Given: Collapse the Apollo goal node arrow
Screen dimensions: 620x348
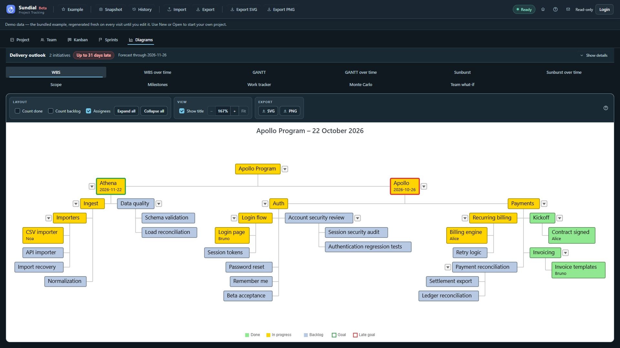Looking at the screenshot, I should pyautogui.click(x=424, y=186).
